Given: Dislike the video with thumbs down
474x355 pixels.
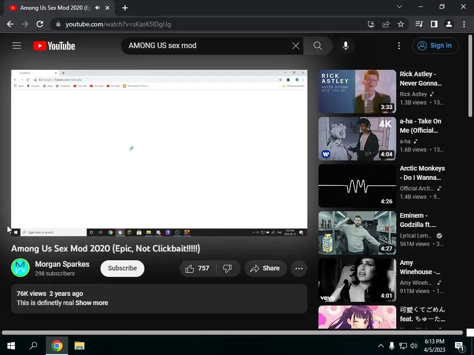Looking at the screenshot, I should tap(227, 269).
